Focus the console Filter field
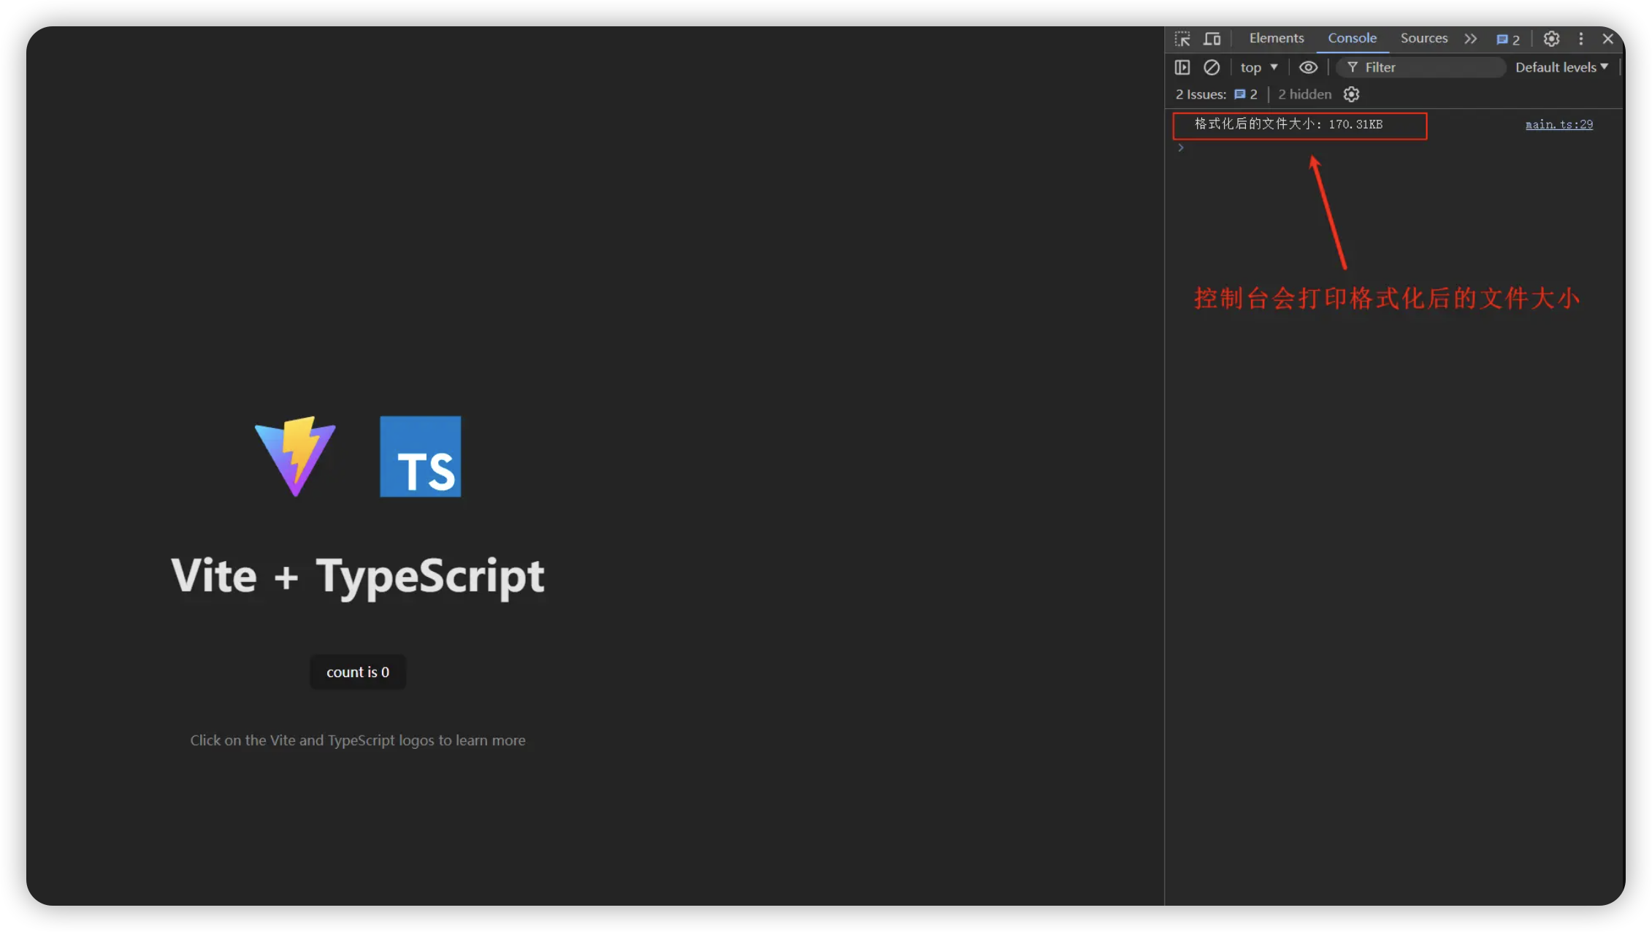The image size is (1652, 932). pos(1420,67)
